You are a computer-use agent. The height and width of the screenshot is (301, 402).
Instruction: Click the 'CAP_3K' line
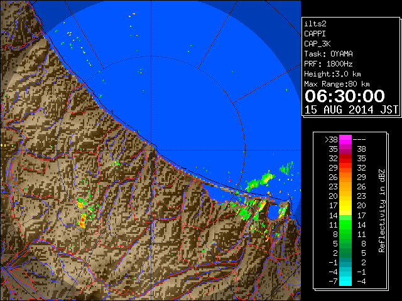click(317, 44)
